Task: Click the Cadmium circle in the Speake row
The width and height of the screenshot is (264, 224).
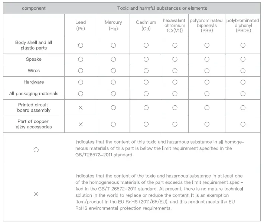Action: click(x=146, y=60)
